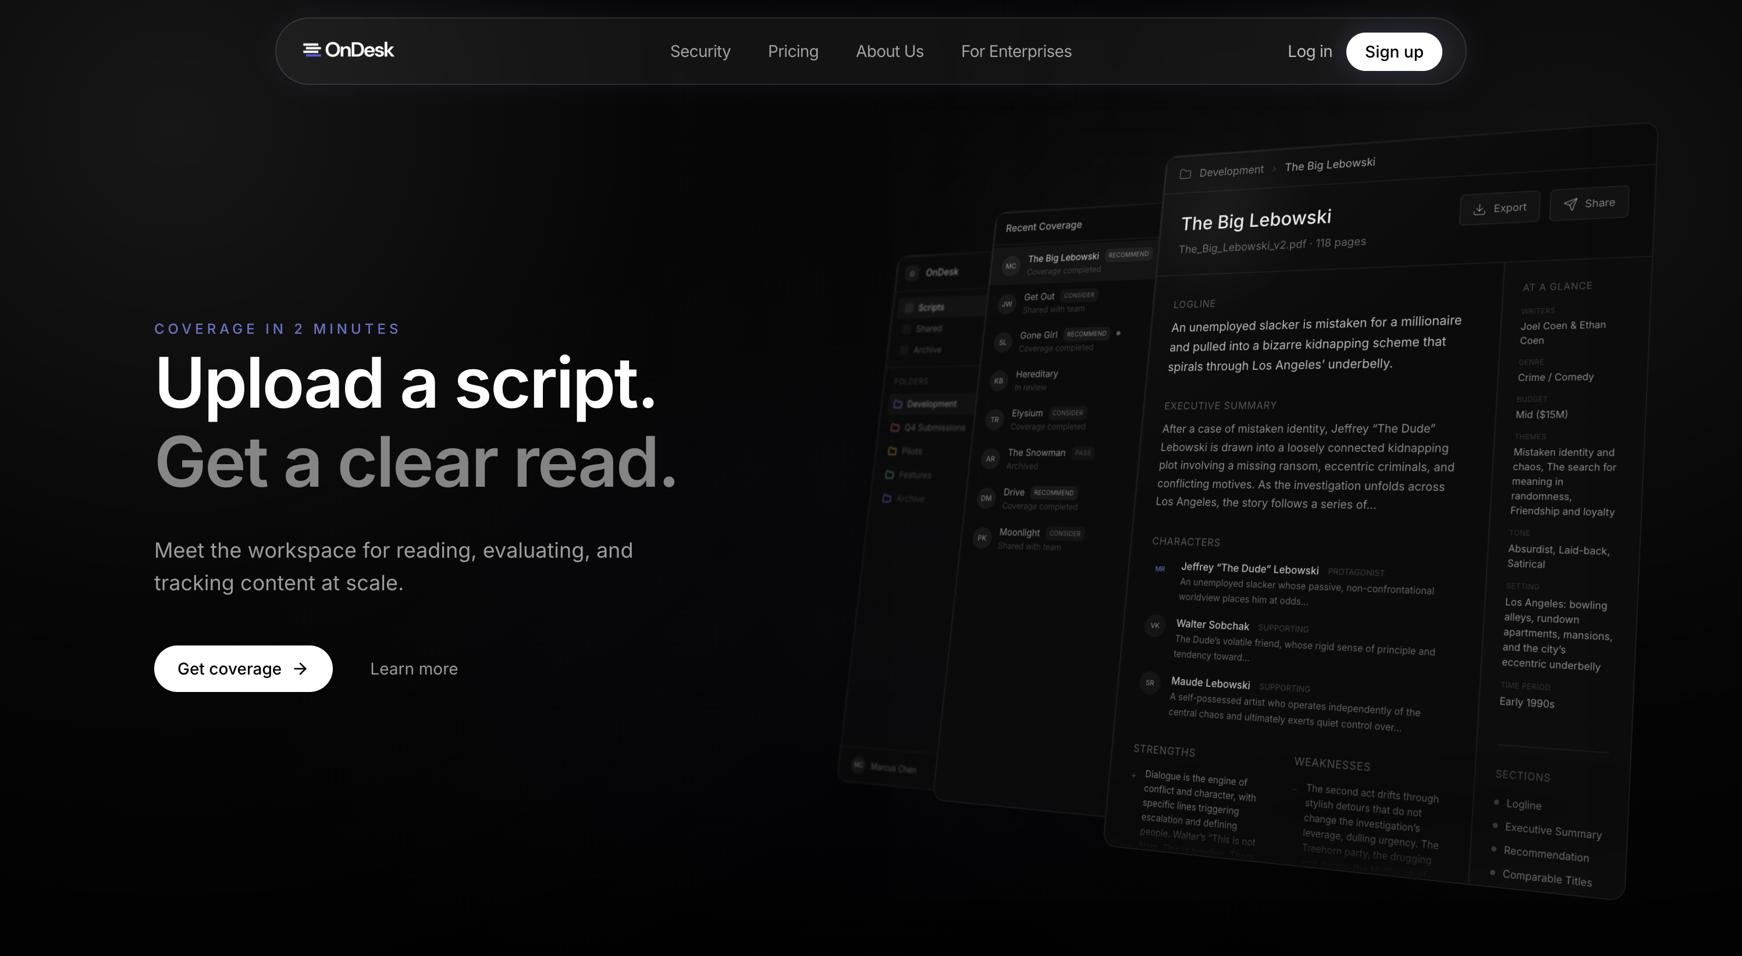Click the VK avatar next to Walter Sobchak

1154,625
